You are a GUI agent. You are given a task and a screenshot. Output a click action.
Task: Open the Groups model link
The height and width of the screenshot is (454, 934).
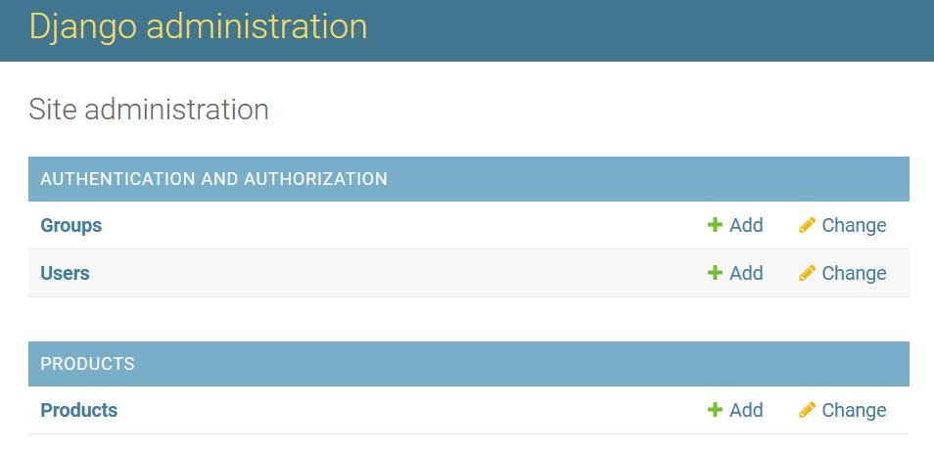[x=70, y=225]
